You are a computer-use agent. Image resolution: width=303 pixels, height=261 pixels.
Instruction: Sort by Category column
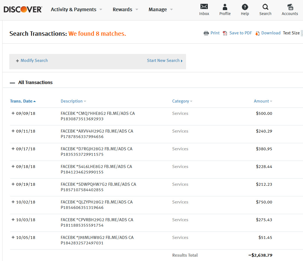coord(182,101)
